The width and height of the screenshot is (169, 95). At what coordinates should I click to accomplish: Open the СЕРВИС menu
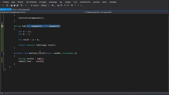click(x=68, y=2)
